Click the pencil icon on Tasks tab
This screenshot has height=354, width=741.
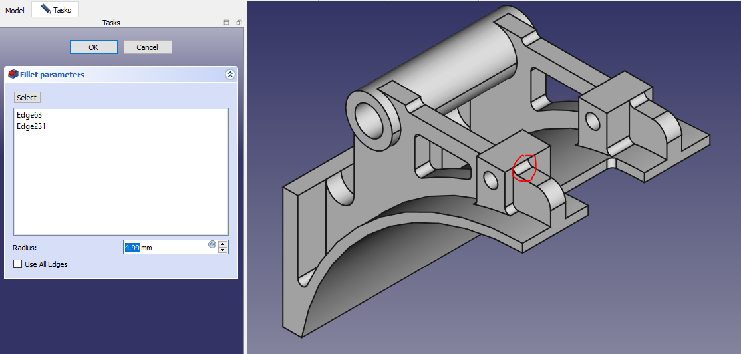pyautogui.click(x=46, y=9)
